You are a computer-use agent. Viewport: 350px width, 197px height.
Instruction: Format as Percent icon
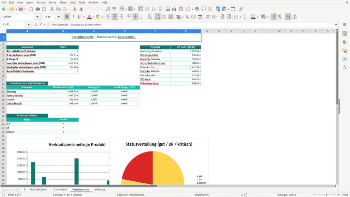(187, 17)
